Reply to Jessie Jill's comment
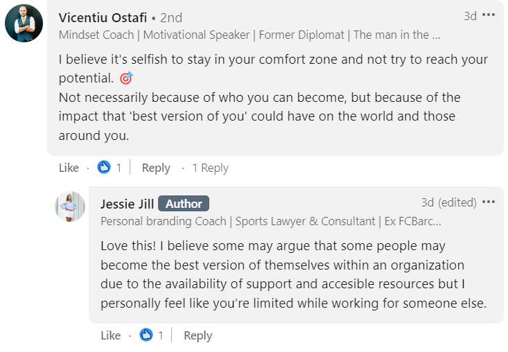The width and height of the screenshot is (508, 352). [x=198, y=335]
